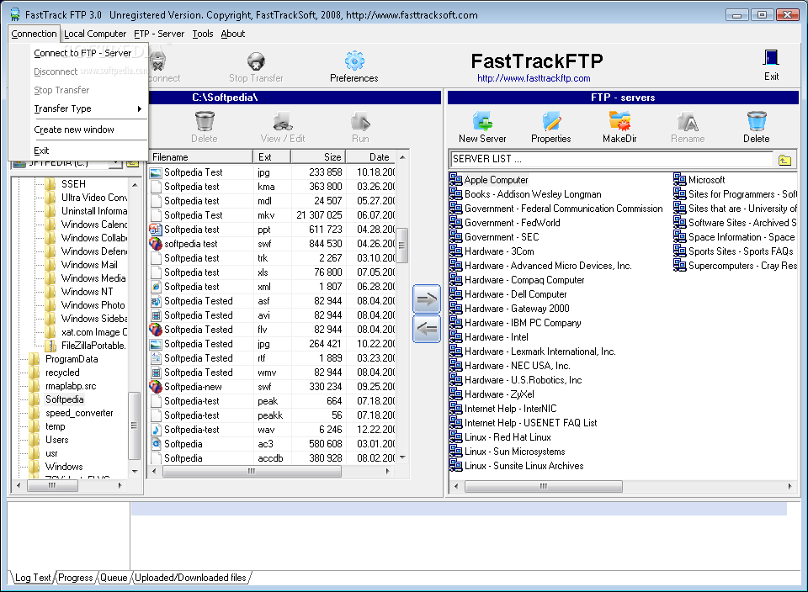Sort files by Ext column header
This screenshot has width=808, height=592.
pyautogui.click(x=272, y=157)
